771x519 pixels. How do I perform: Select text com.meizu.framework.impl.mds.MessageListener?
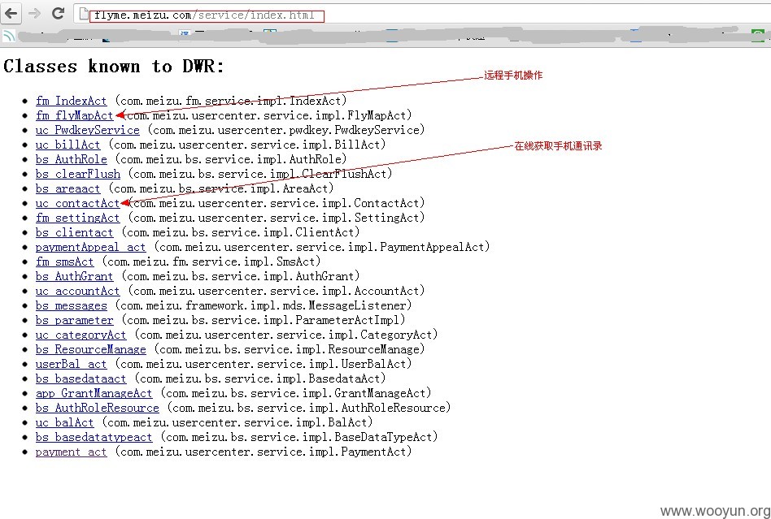[x=263, y=306]
